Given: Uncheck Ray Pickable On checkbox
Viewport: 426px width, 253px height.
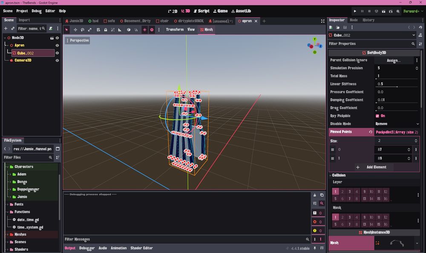Looking at the screenshot, I should pyautogui.click(x=377, y=116).
